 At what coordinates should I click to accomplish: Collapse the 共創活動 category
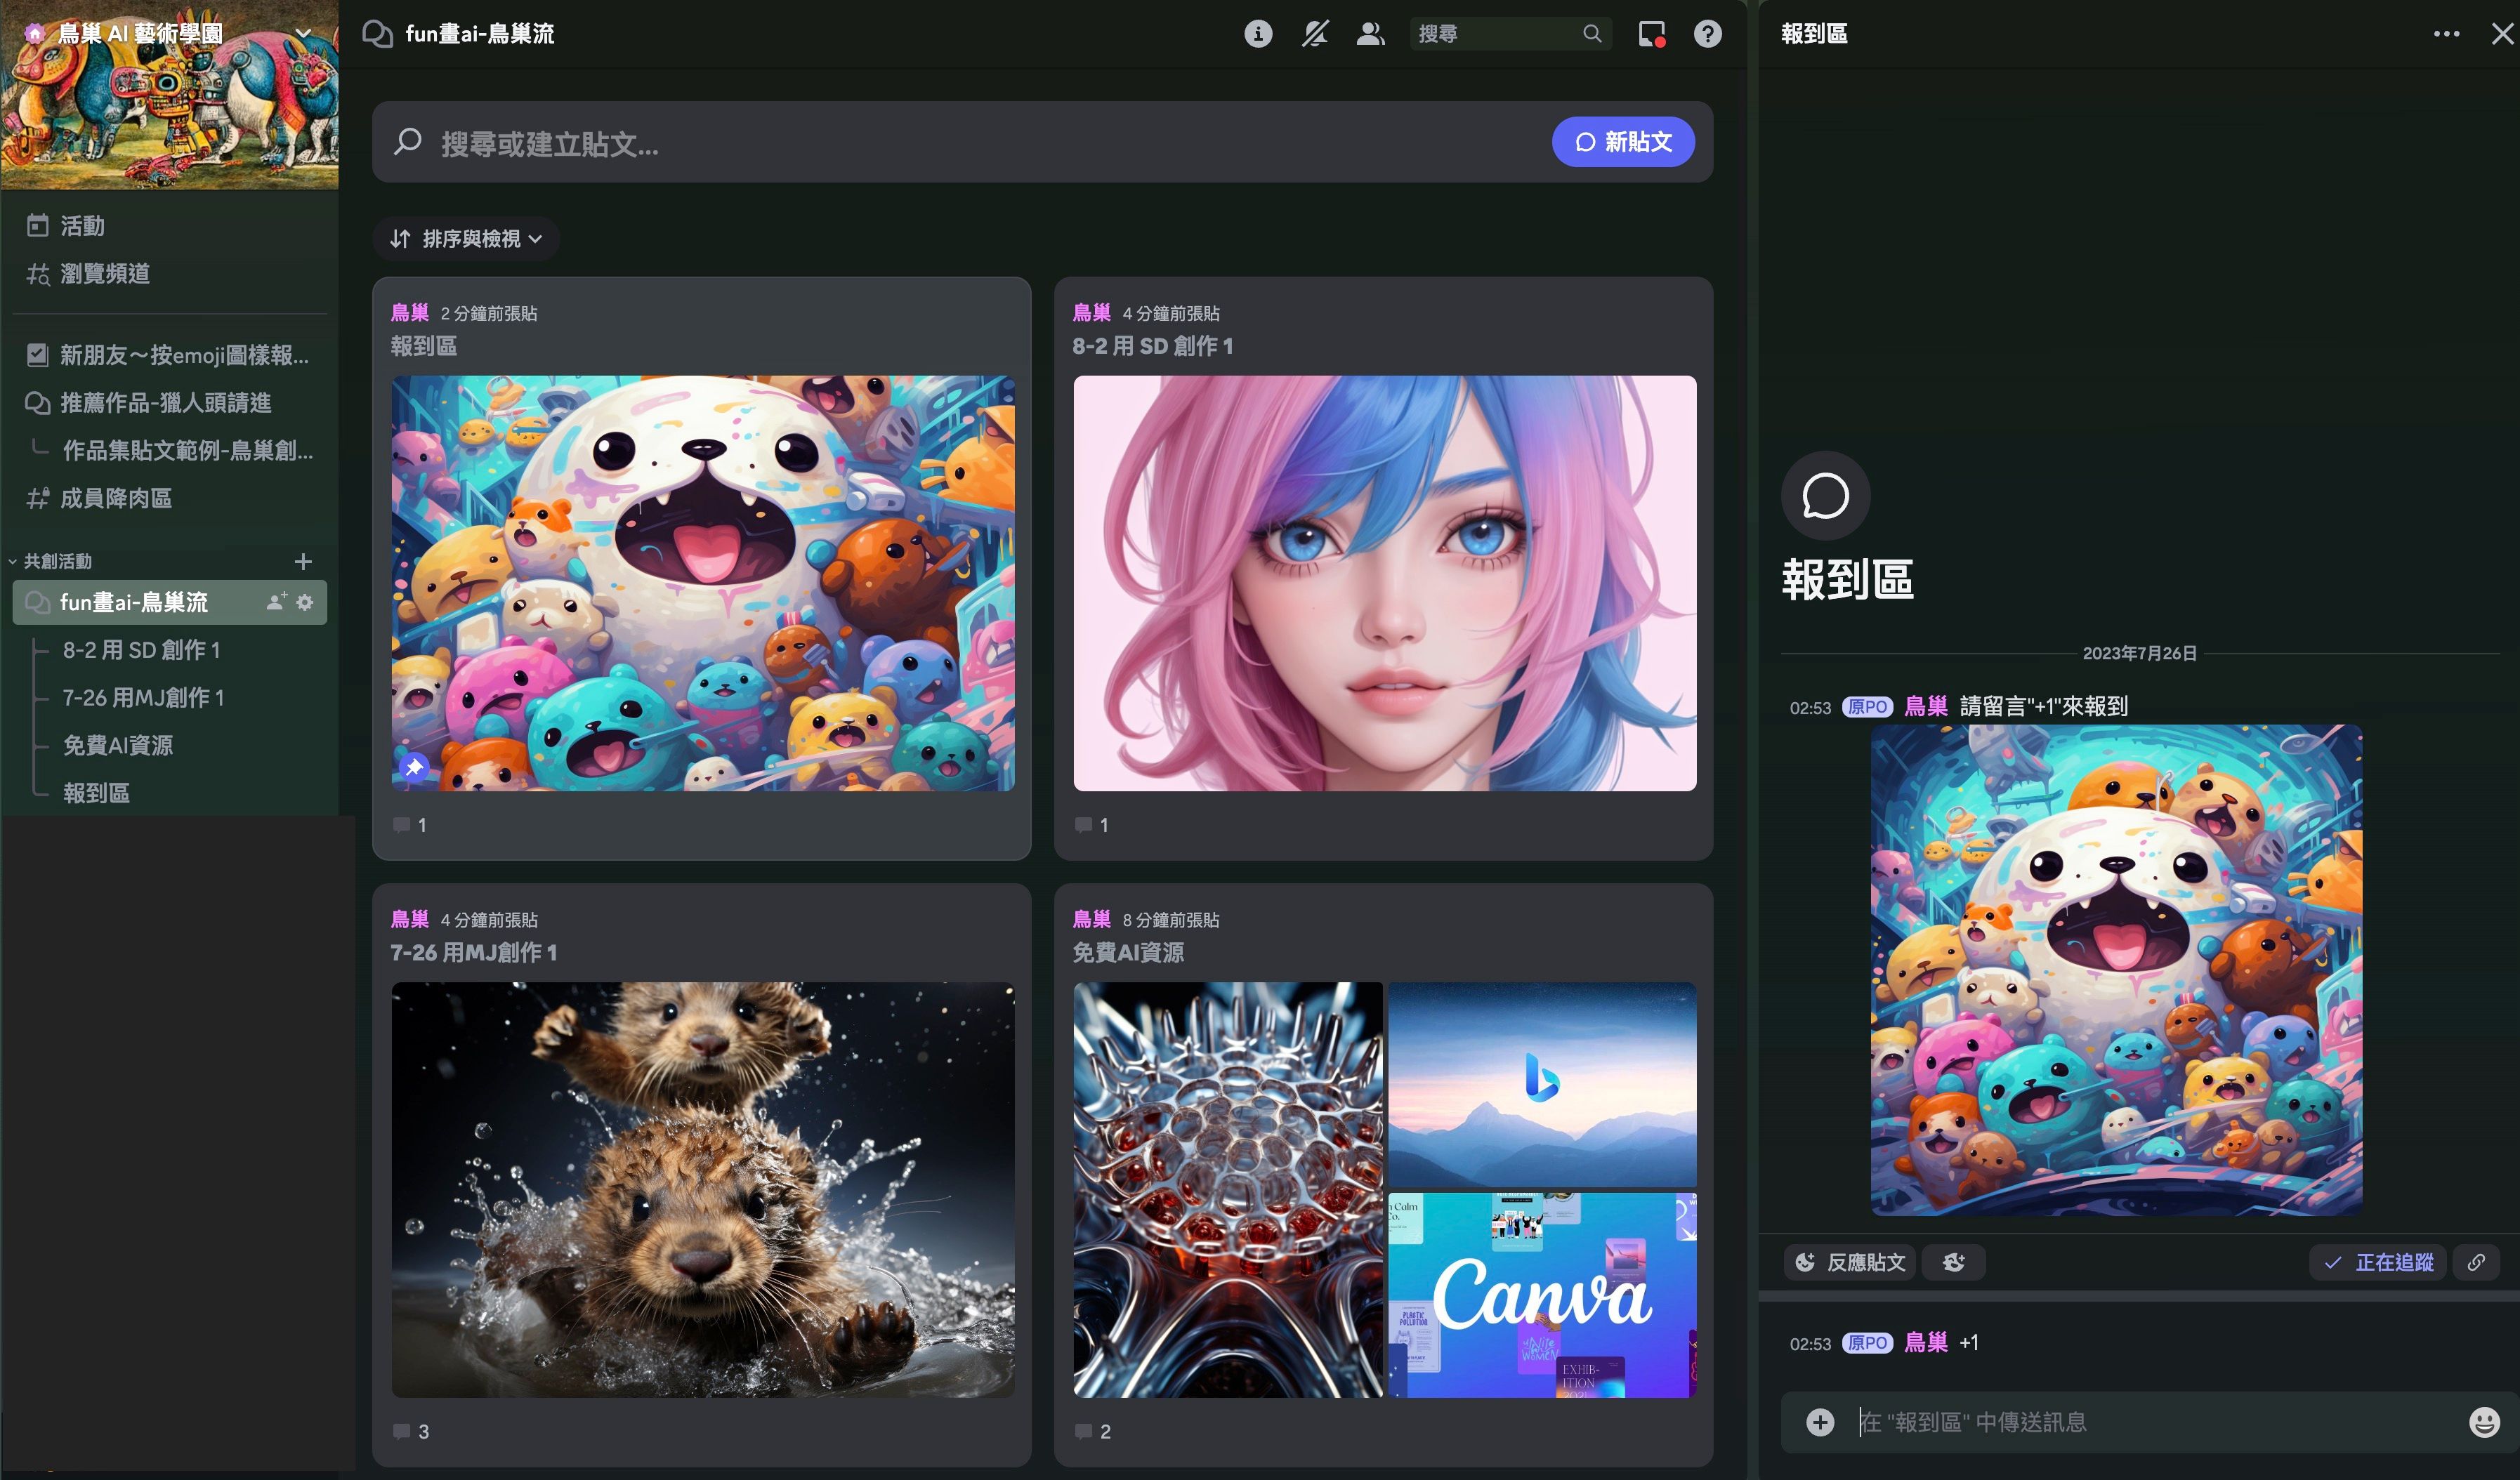57,562
